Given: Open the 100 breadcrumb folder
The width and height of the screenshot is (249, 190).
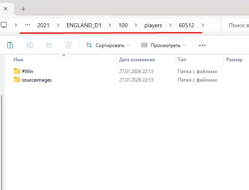Looking at the screenshot, I should pyautogui.click(x=123, y=25).
